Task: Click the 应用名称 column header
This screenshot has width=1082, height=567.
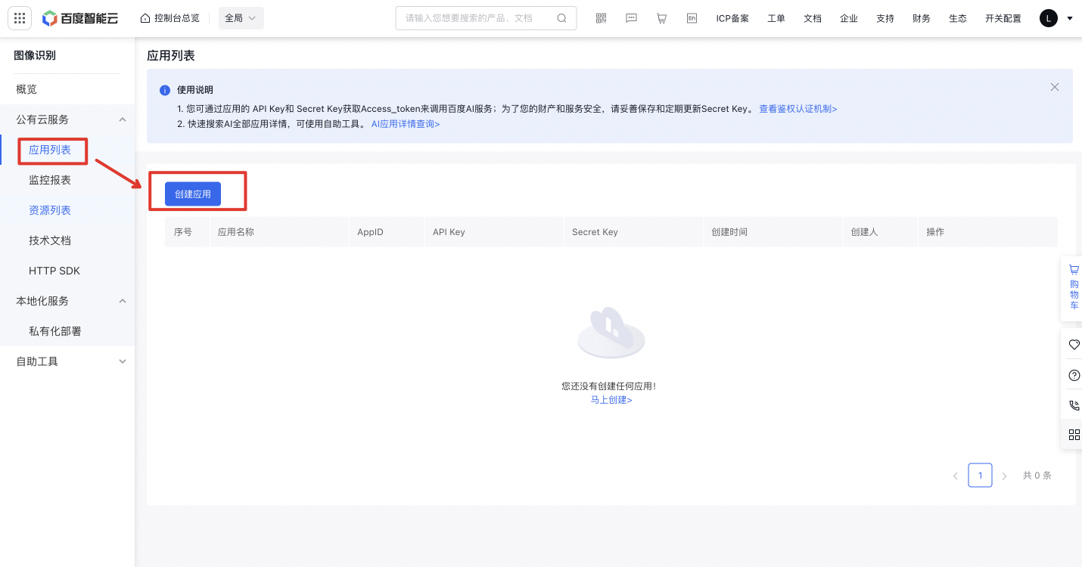Action: click(x=236, y=232)
